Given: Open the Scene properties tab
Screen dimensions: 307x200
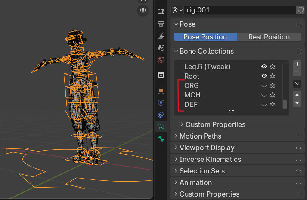Looking at the screenshot, I should click(161, 47).
